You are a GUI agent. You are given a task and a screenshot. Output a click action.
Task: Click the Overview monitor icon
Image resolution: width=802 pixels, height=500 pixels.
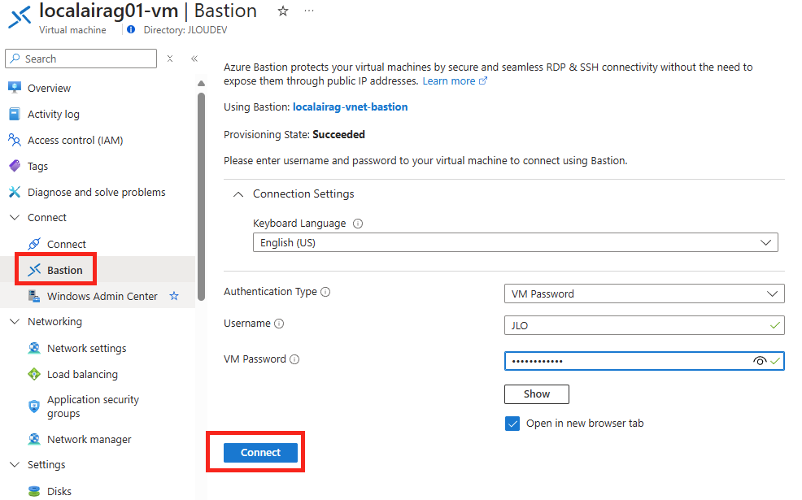(15, 88)
